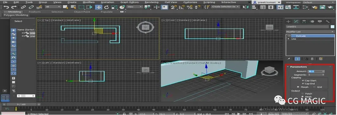Click the Polygon Modeling button
The height and width of the screenshot is (115, 337).
[16, 15]
